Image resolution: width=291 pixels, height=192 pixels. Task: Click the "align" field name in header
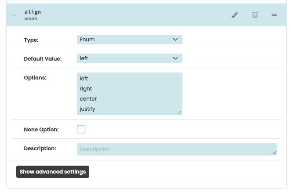point(33,12)
